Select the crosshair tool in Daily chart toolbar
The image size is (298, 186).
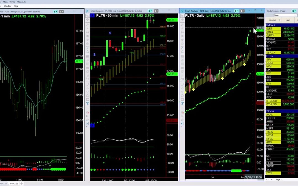click(x=182, y=20)
